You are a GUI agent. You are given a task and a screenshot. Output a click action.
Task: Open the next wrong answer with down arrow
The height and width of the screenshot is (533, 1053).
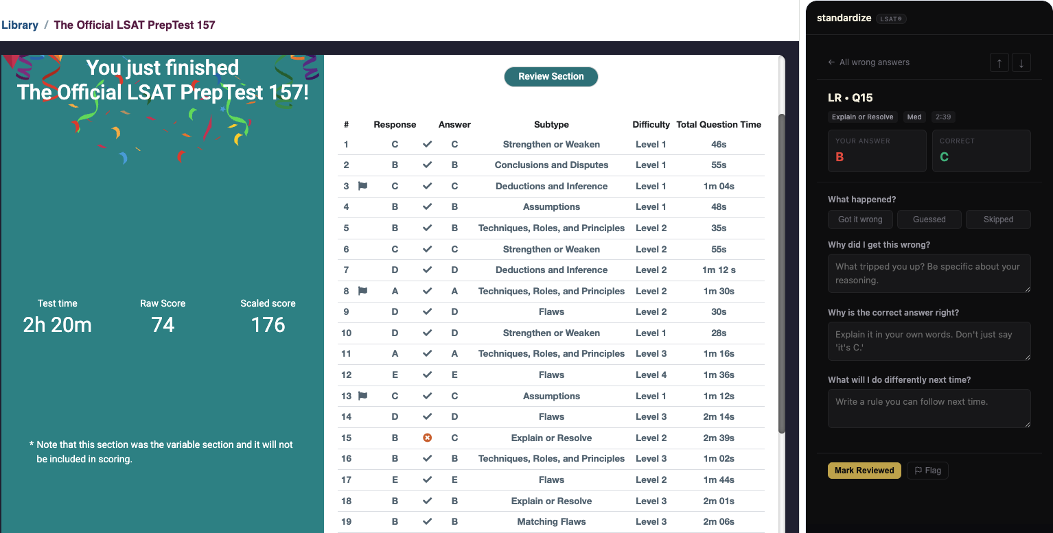coord(1021,62)
